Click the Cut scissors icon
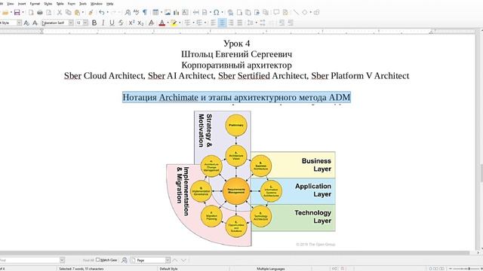This screenshot has width=483, height=271. tap(59, 12)
